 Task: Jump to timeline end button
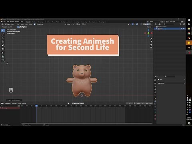click(83, 104)
